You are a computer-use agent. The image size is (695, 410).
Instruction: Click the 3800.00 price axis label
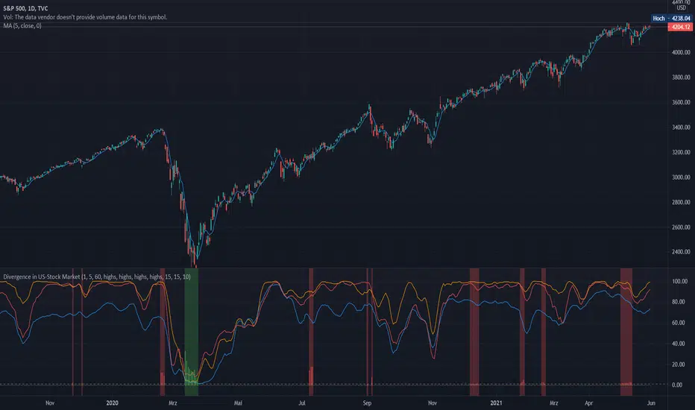(681, 77)
